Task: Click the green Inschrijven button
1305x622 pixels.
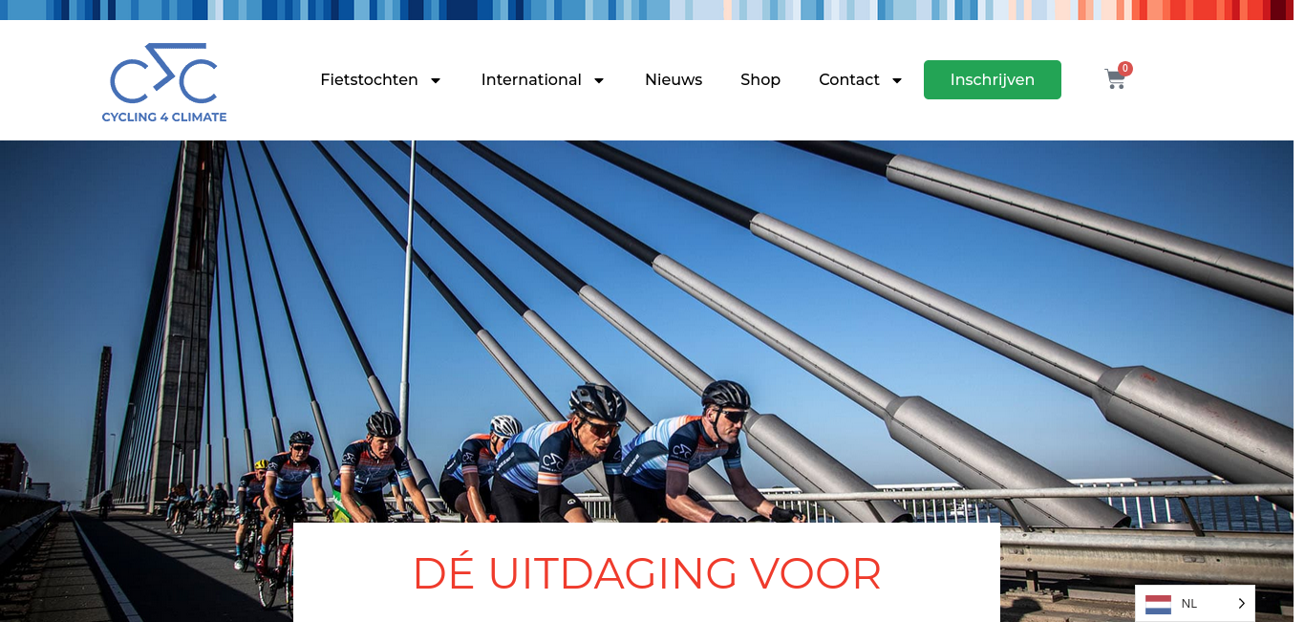Action: coord(993,79)
